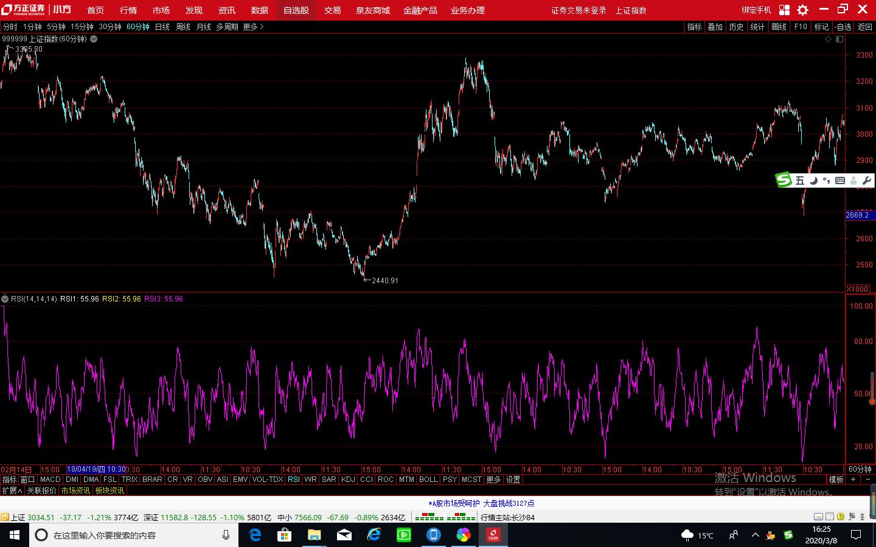
Task: Click 绑定手机 link
Action: 756,10
